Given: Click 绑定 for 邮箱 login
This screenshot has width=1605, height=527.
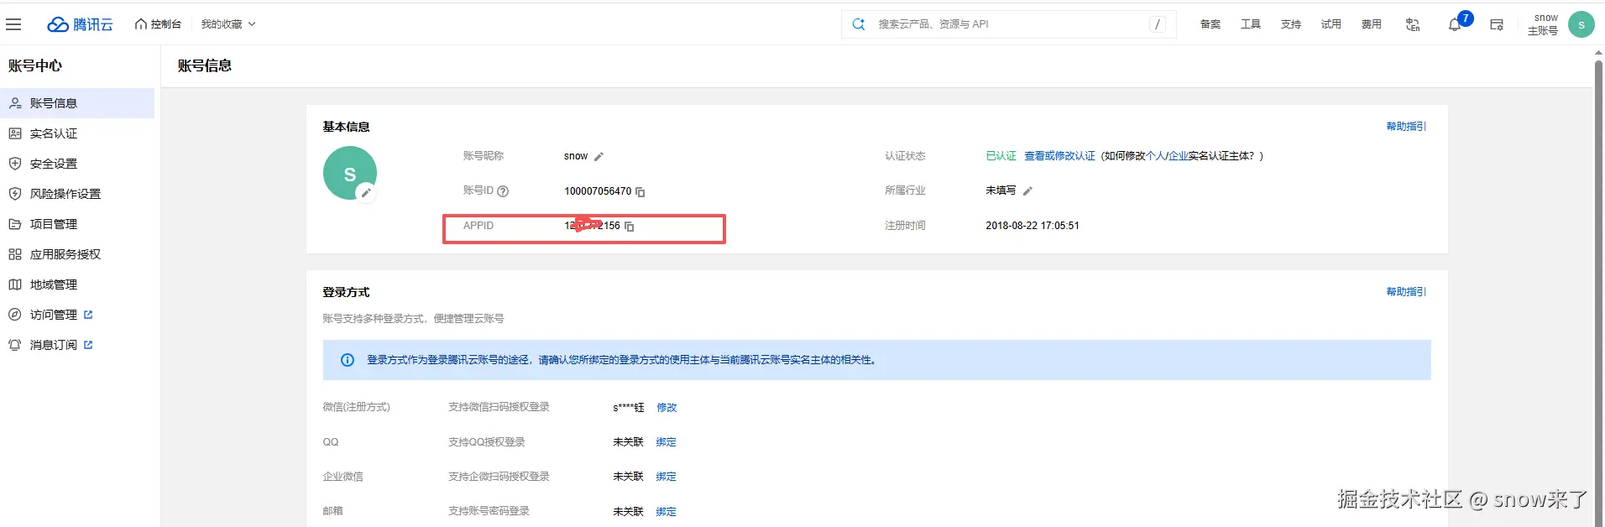Looking at the screenshot, I should point(667,512).
